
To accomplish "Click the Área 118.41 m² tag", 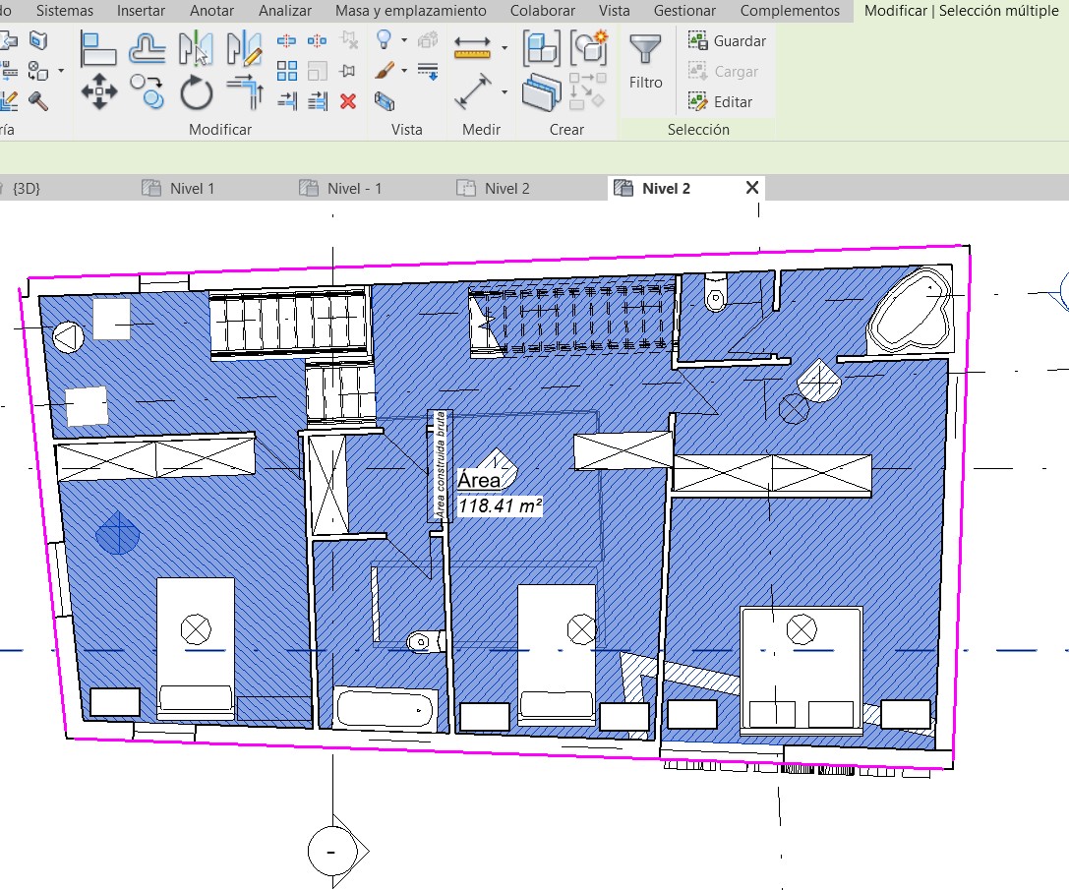I will 500,494.
